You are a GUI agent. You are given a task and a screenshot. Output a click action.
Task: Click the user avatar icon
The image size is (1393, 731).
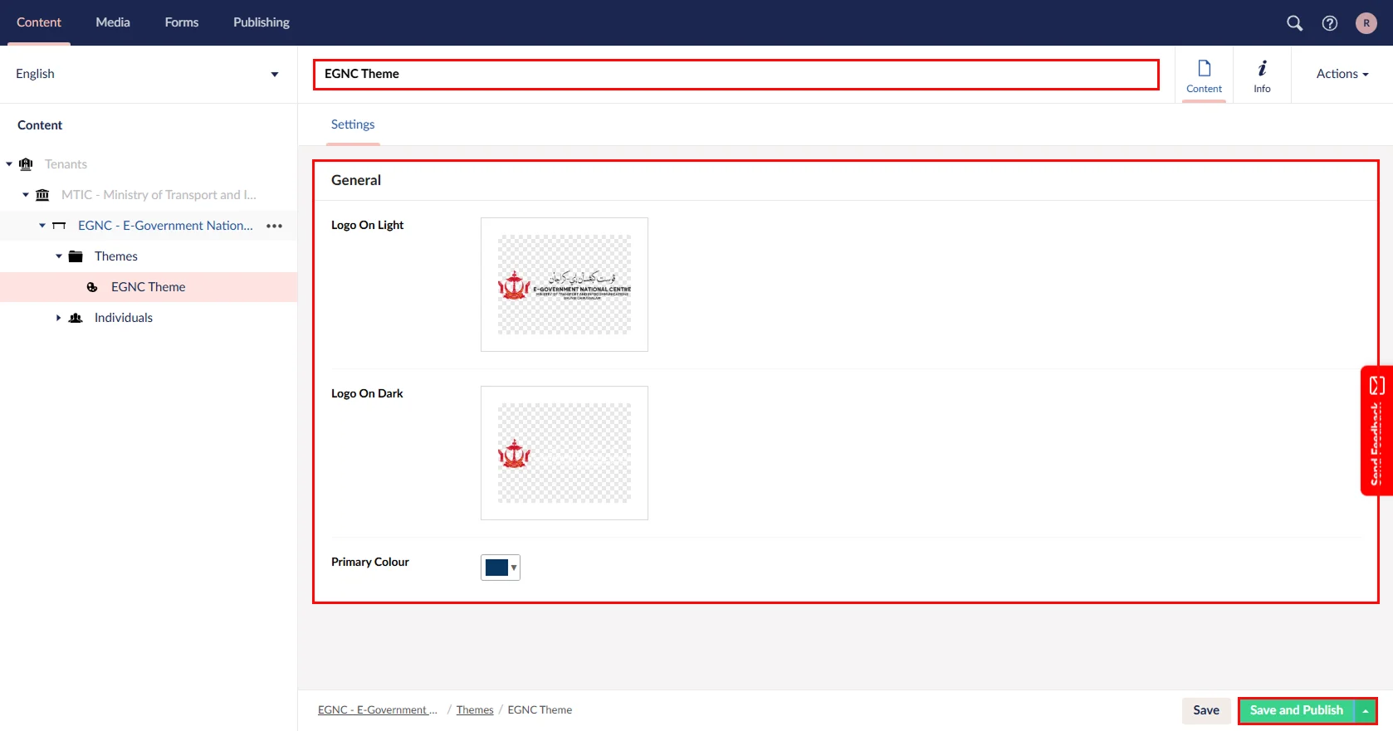coord(1366,23)
